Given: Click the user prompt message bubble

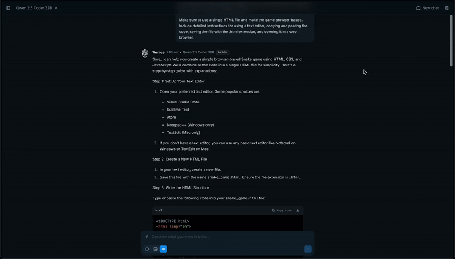Looking at the screenshot, I should (245, 28).
